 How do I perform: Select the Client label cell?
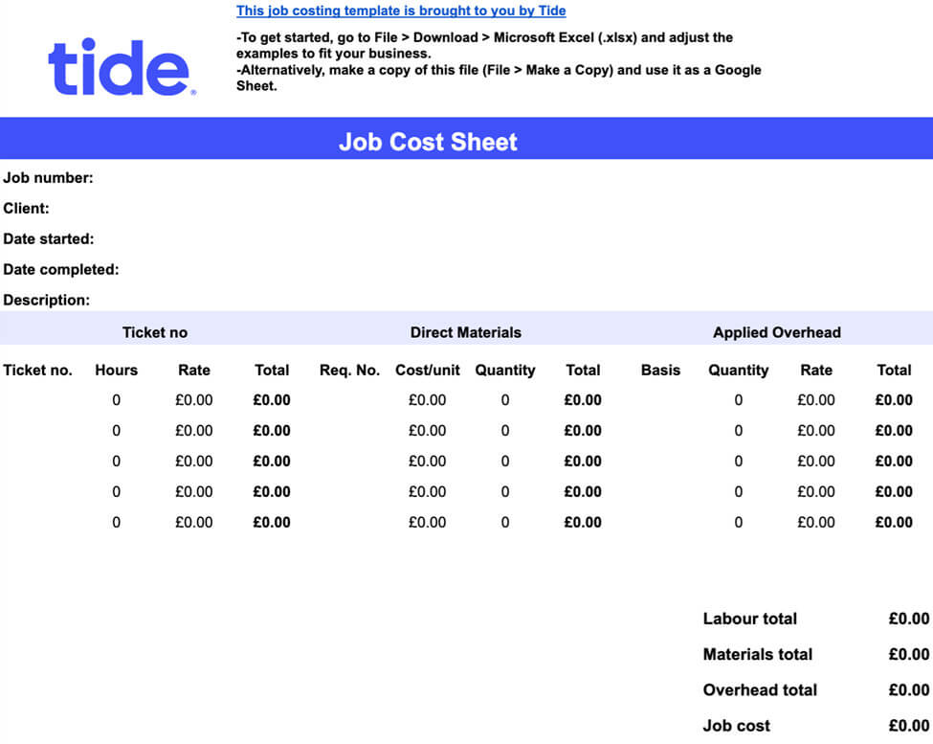click(x=26, y=209)
